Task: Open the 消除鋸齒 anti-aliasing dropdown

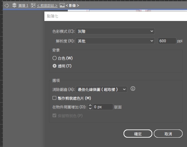Action: [x=101, y=89]
